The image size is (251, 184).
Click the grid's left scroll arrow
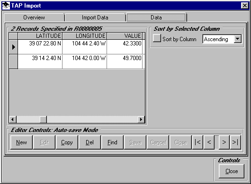pyautogui.click(x=13, y=119)
